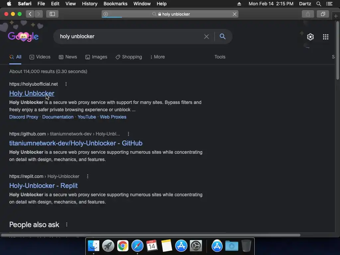
Task: Click the date and time in menu bar
Action: (x=271, y=4)
